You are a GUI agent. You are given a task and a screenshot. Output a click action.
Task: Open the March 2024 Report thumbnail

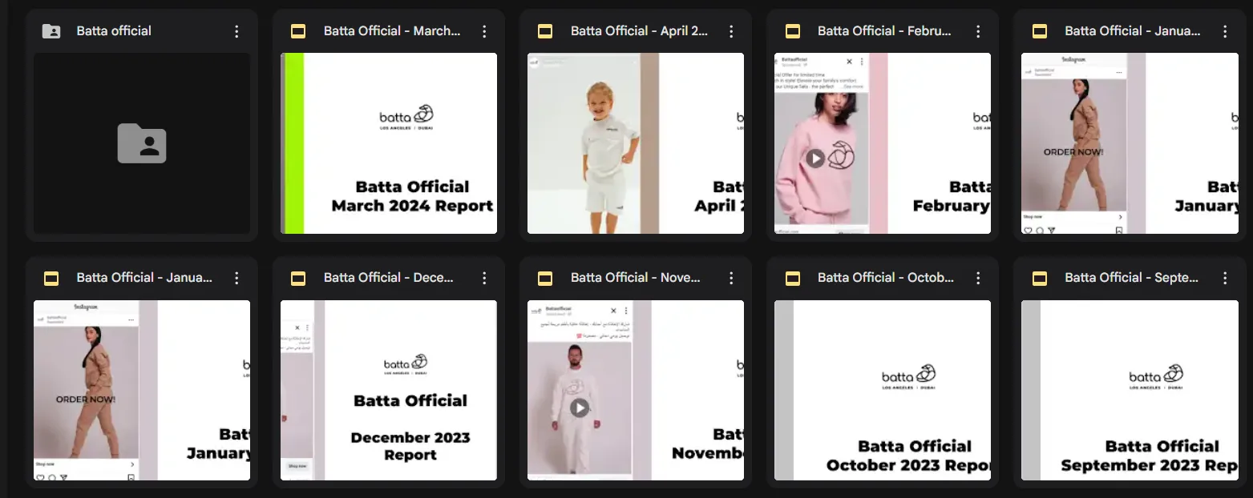pos(389,143)
